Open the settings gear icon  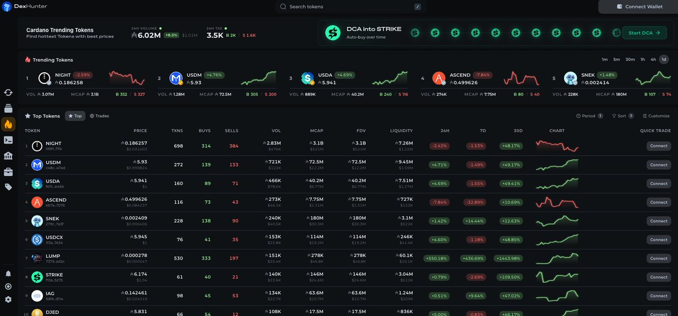[8, 300]
